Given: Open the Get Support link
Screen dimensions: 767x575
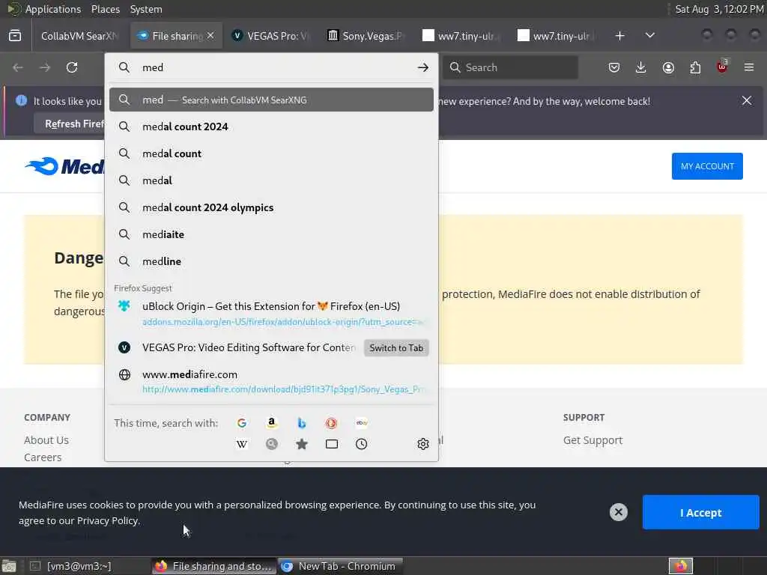Looking at the screenshot, I should click(x=593, y=440).
